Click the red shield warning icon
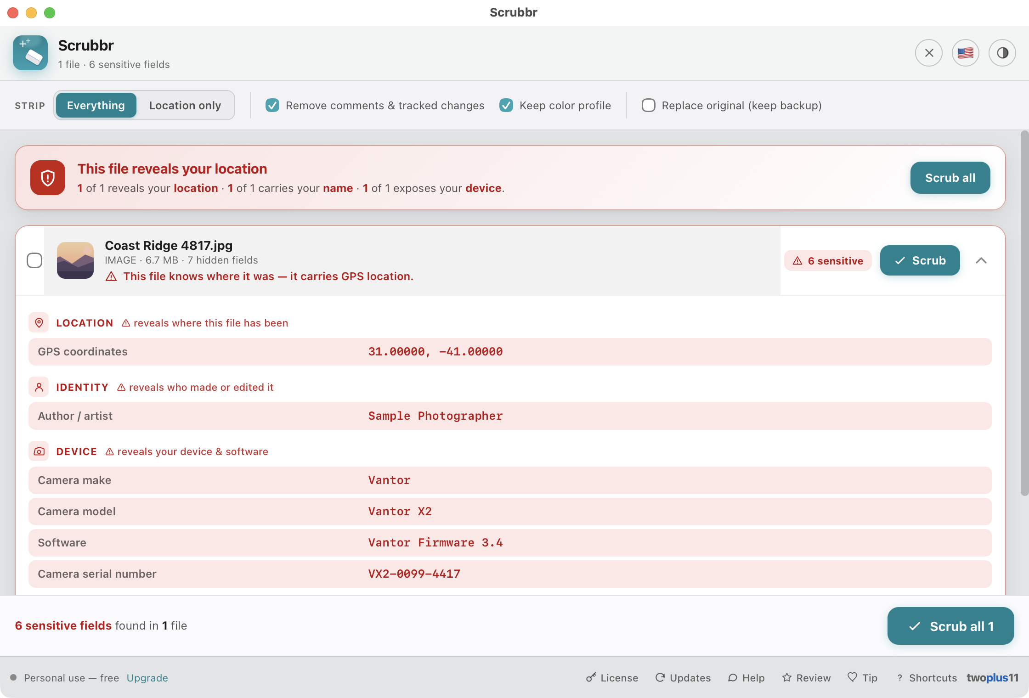 (x=48, y=178)
